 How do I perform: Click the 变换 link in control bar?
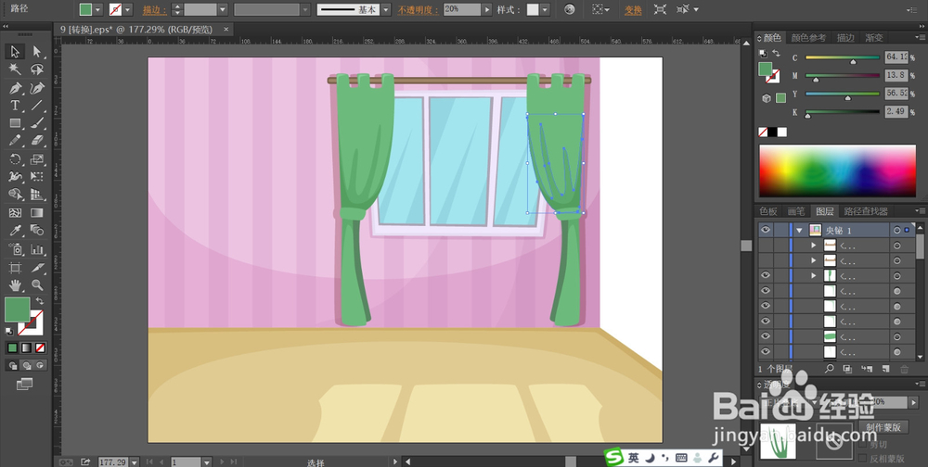click(x=633, y=9)
